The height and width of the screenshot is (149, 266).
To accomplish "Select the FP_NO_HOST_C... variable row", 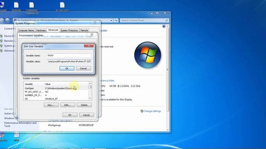I will click(x=56, y=92).
